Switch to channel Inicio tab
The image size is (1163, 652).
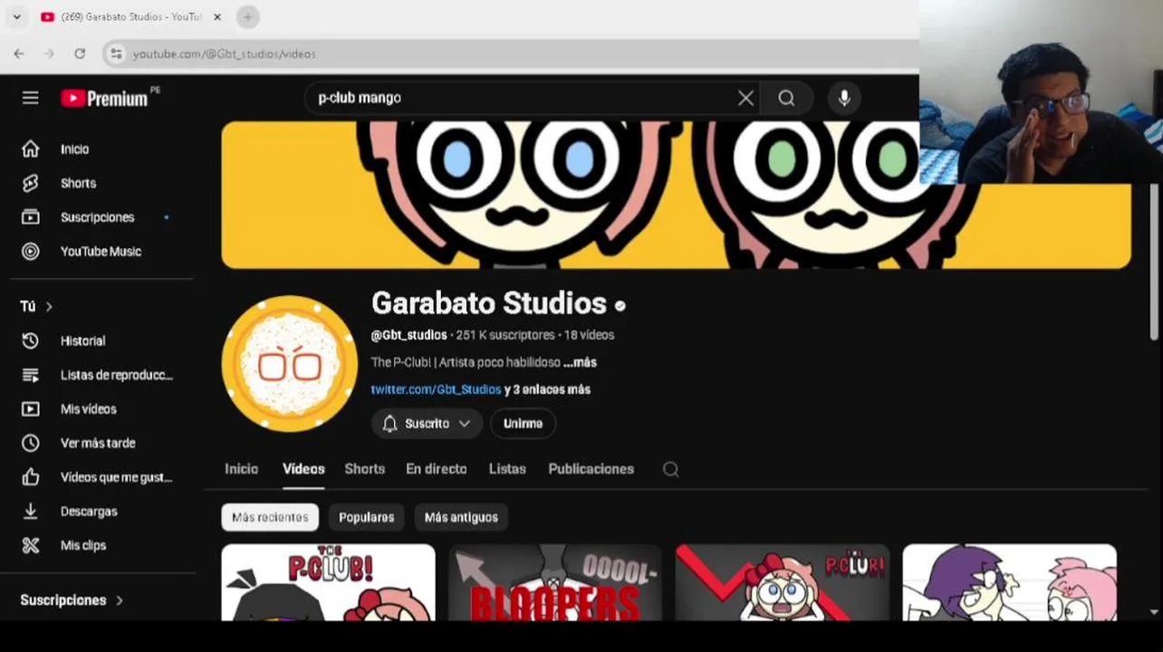pyautogui.click(x=241, y=469)
